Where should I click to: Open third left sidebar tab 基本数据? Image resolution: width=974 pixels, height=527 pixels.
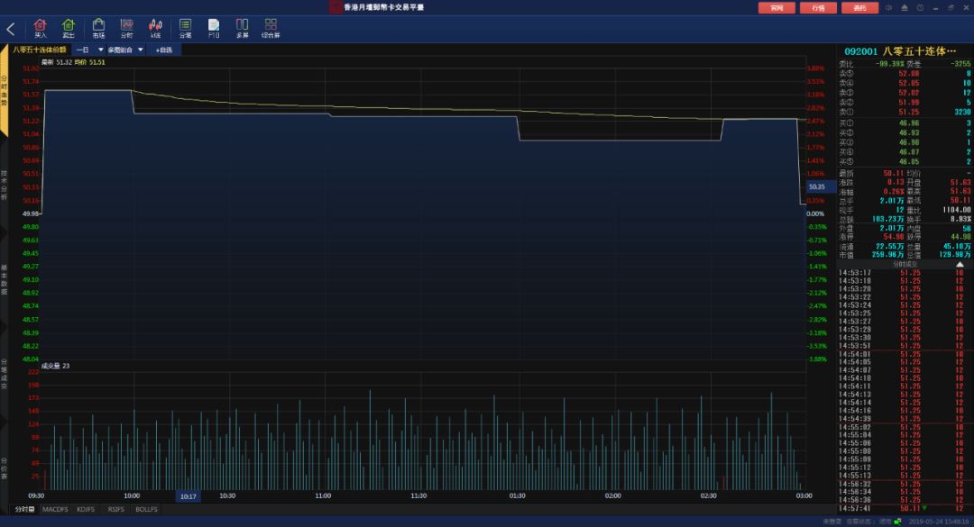tap(4, 280)
